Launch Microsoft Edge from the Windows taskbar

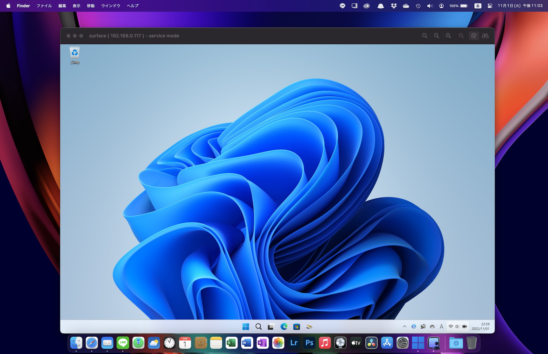coord(284,326)
